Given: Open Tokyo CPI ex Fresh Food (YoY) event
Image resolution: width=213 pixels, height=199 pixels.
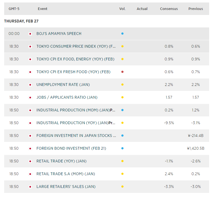Looking at the screenshot, I should coord(73,72).
